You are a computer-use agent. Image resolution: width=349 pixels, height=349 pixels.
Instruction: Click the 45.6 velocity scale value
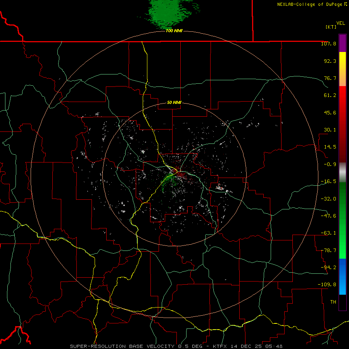(330, 112)
